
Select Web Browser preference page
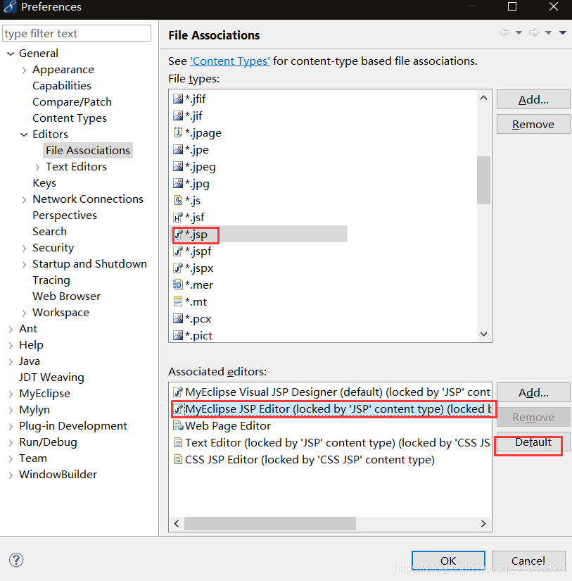tap(67, 296)
